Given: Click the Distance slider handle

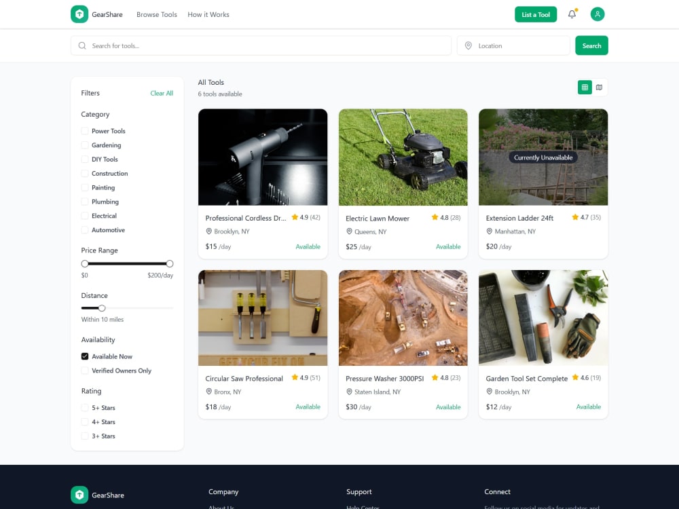Looking at the screenshot, I should [102, 308].
